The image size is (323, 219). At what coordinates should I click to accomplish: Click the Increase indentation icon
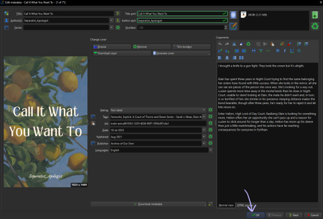(237, 51)
